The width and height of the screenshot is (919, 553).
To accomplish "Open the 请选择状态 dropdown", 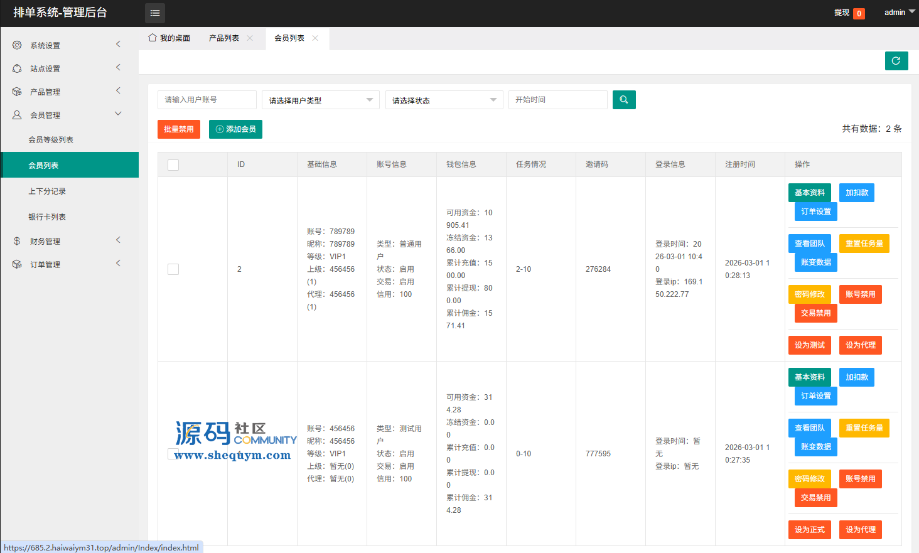I will 444,100.
